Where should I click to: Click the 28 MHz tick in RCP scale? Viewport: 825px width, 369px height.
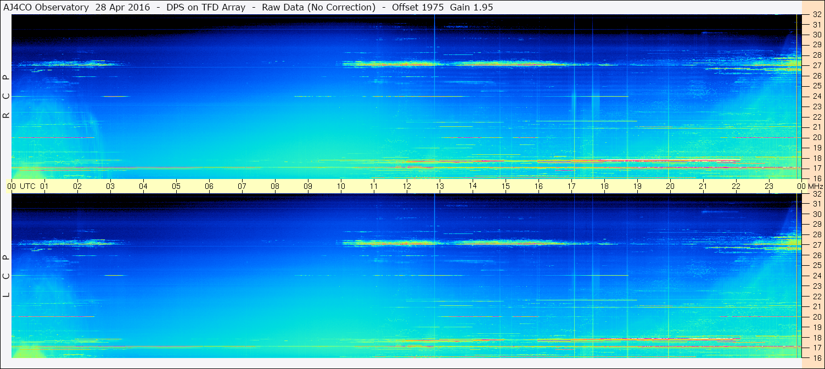816,55
